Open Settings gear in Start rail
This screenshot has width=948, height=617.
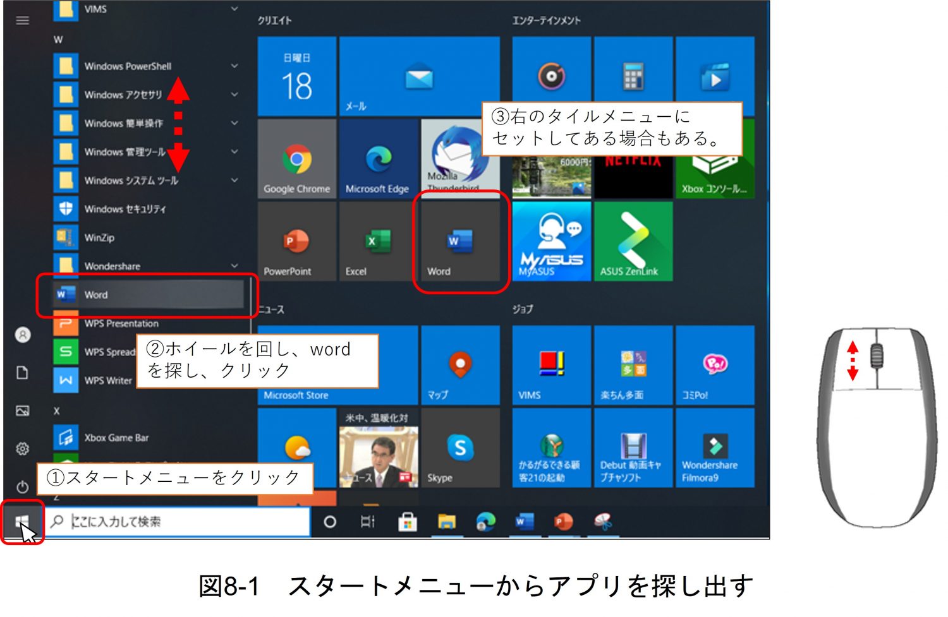click(22, 448)
